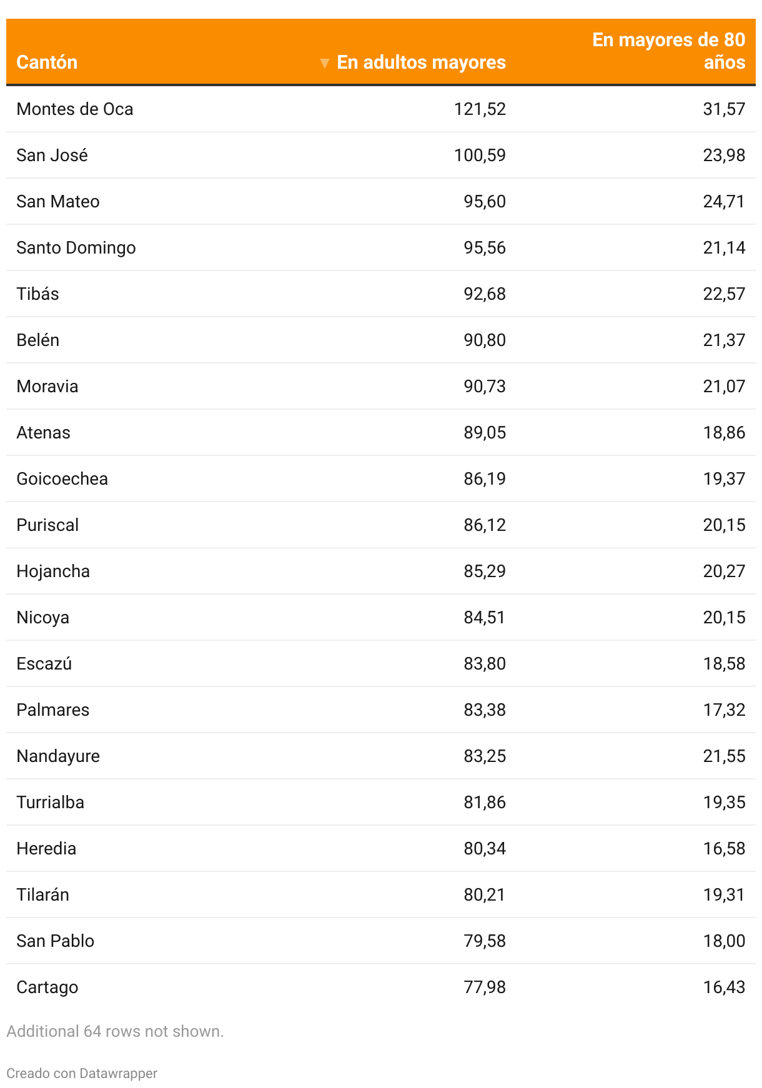Sort by En mayores de 80 años header
This screenshot has height=1088, width=762.
point(668,51)
